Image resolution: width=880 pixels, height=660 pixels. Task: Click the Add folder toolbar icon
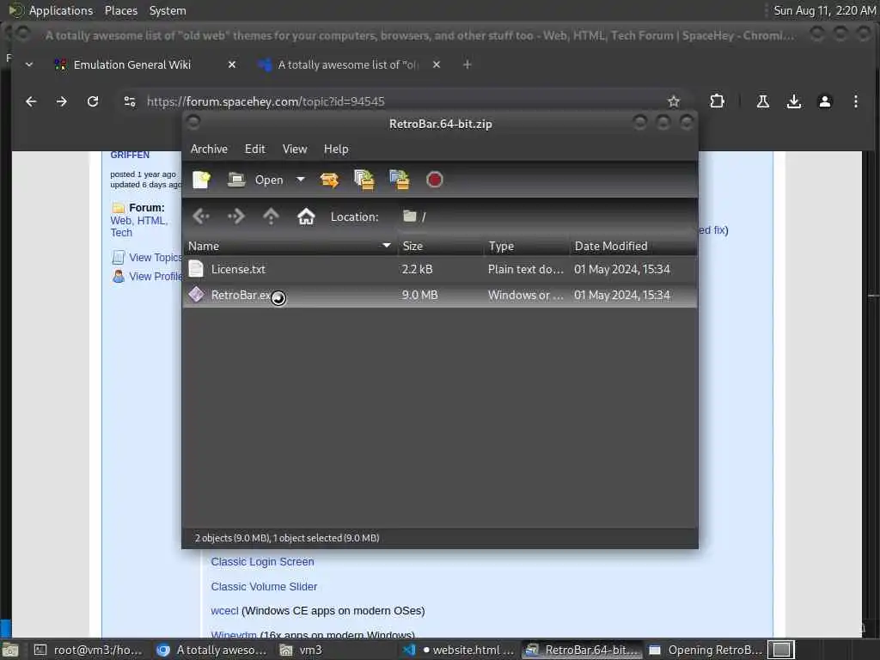(400, 180)
